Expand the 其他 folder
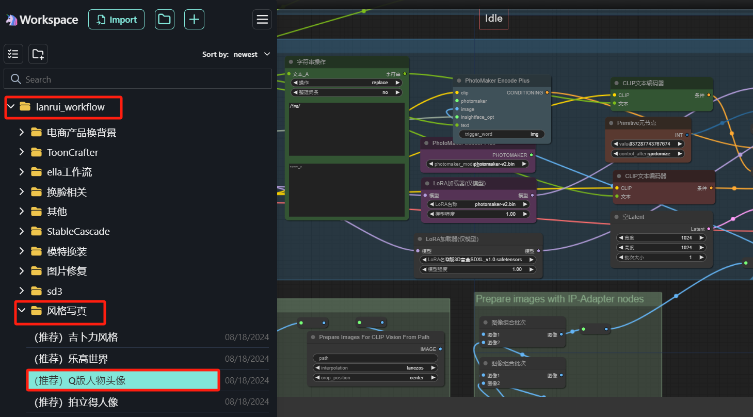 [22, 212]
